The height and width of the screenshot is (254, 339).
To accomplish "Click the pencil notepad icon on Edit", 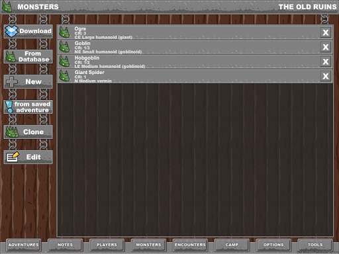I will [13, 157].
